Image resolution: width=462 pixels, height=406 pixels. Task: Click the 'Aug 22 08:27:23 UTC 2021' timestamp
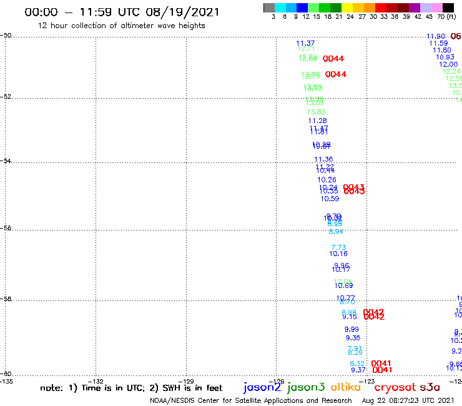coord(408,400)
